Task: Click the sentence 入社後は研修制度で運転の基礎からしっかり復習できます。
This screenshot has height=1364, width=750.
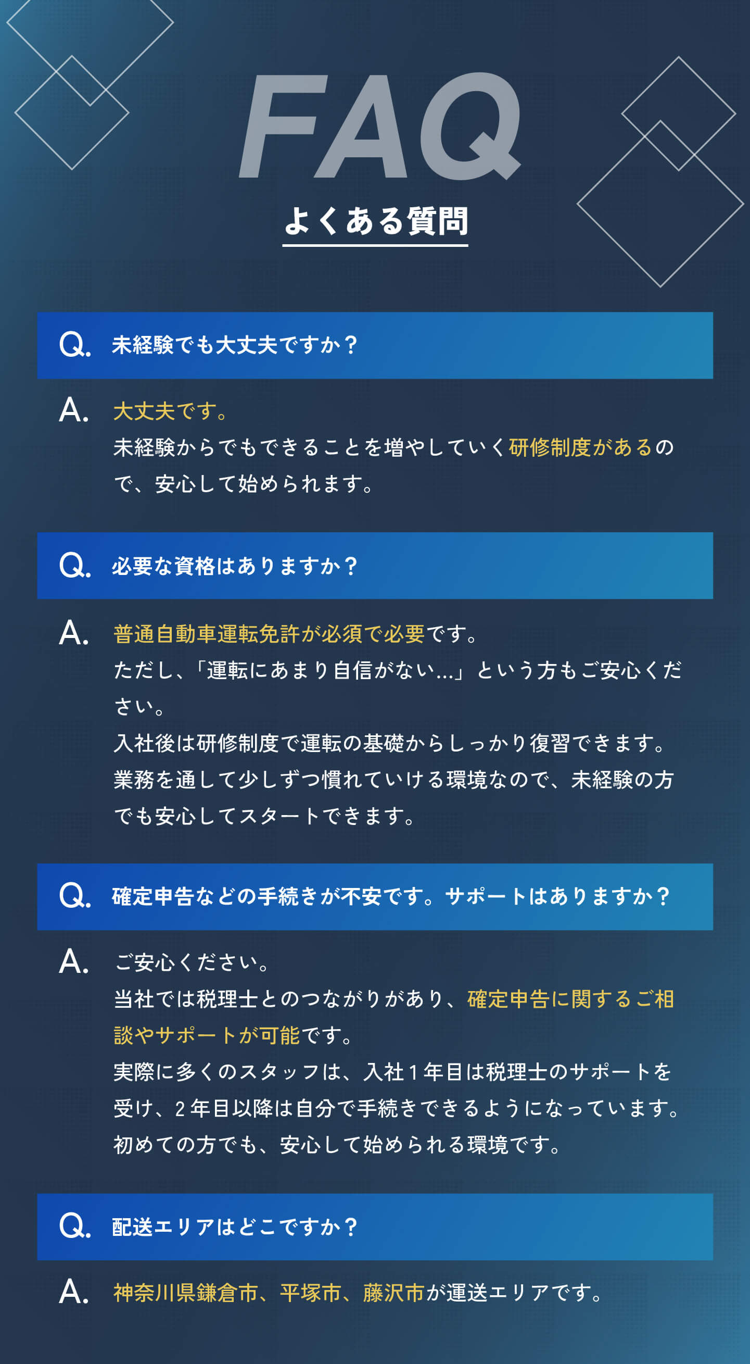Action: click(390, 743)
